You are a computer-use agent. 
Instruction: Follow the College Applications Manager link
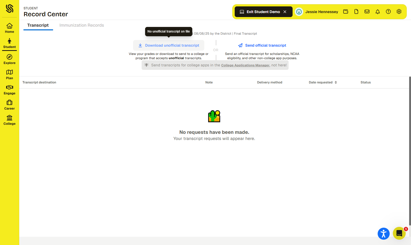pyautogui.click(x=245, y=65)
